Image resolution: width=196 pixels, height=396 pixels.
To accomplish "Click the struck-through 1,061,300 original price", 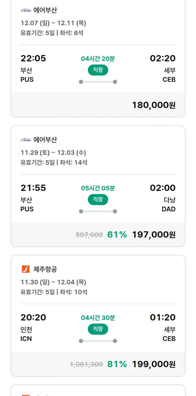I will coord(86,365).
